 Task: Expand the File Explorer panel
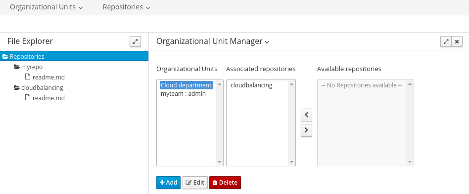(135, 41)
